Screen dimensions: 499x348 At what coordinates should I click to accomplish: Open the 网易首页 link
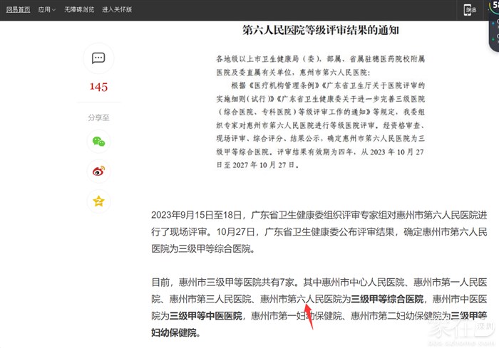tap(18, 10)
